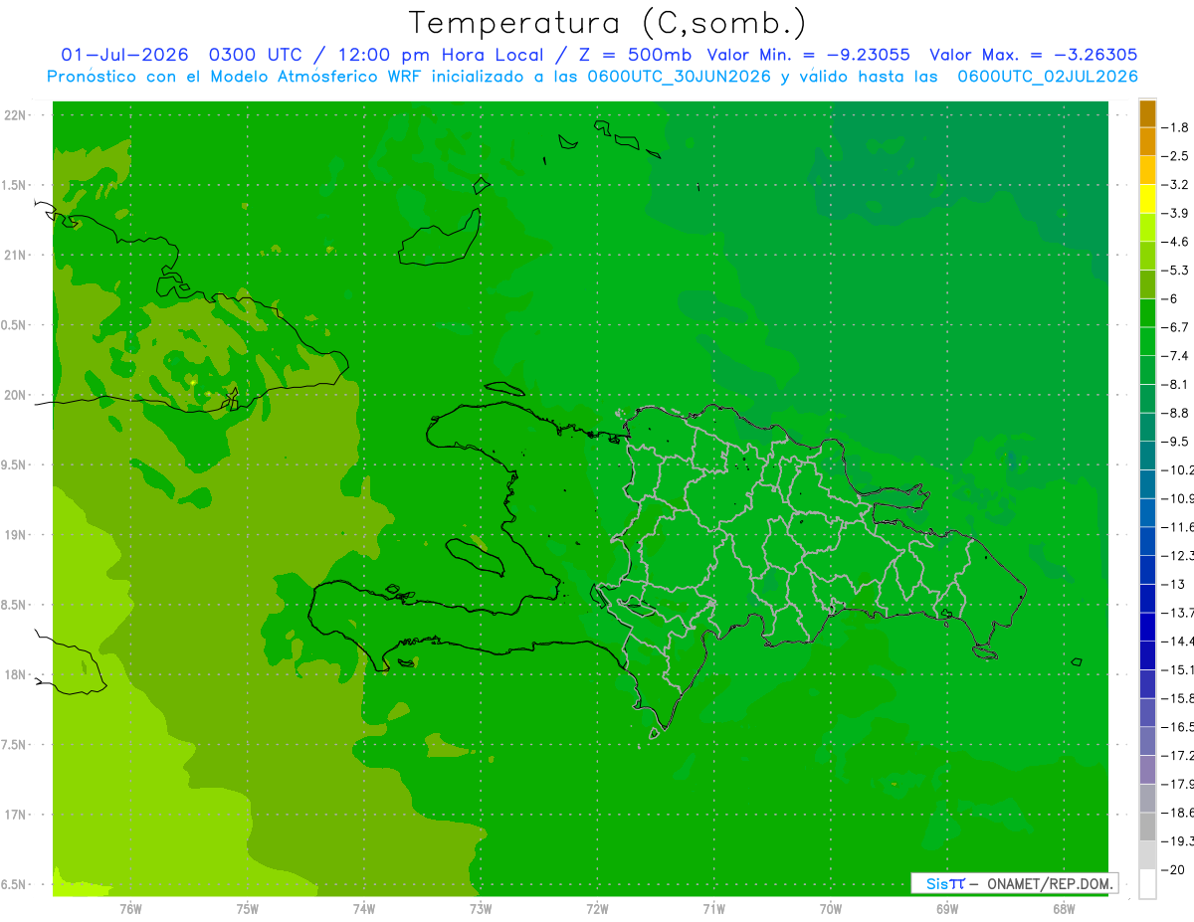This screenshot has height=922, width=1194.
Task: Click the "74W" longitude label
Action: tap(364, 909)
